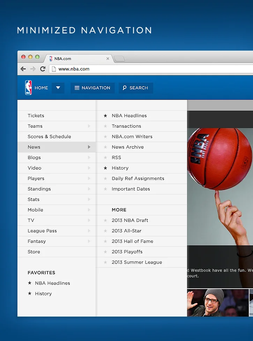Open the Tickets menu item

tap(57, 116)
